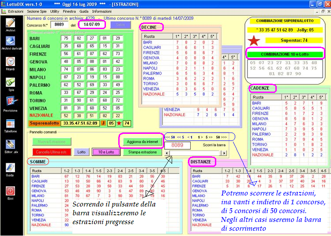Open the Archivi sidebar icon
The image size is (331, 236).
(x=10, y=23)
